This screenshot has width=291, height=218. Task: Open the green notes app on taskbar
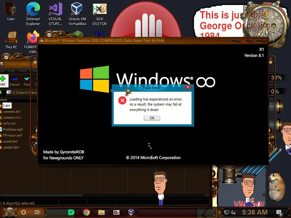point(71,212)
